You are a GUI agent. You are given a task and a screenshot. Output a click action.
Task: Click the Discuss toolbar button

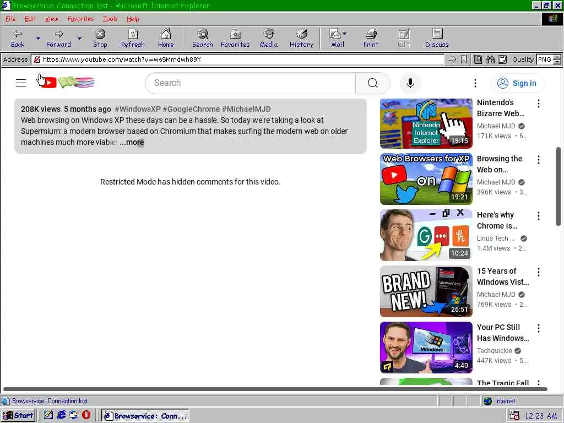(x=437, y=39)
